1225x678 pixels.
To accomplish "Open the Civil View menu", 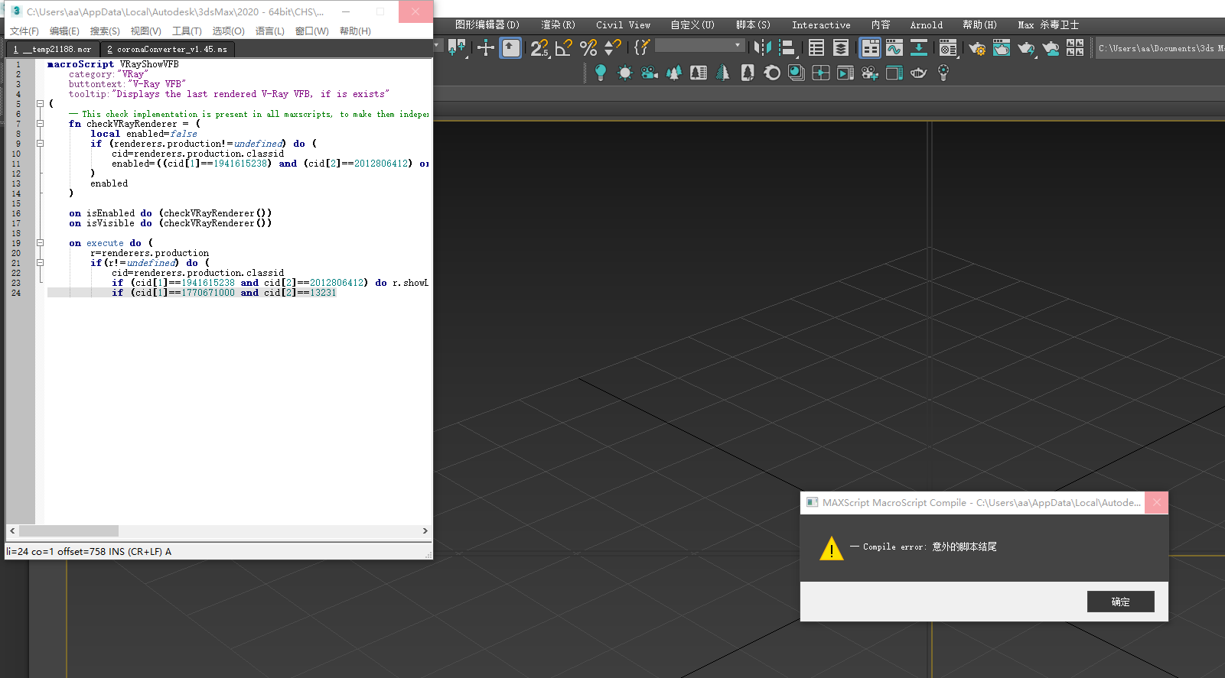I will coord(623,25).
